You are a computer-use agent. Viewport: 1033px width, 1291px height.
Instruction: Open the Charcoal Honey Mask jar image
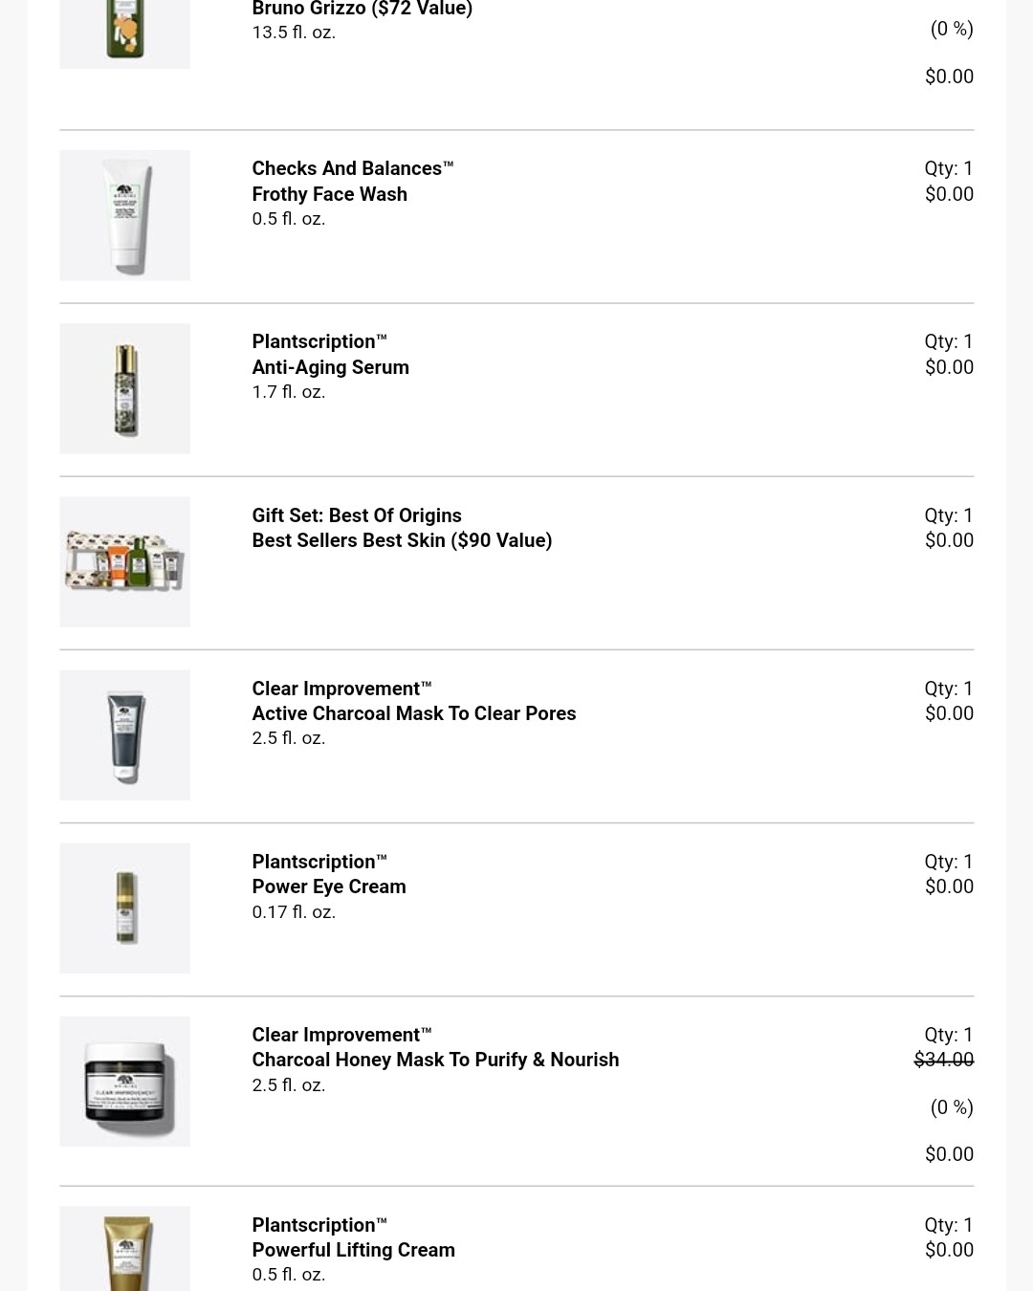click(x=124, y=1081)
